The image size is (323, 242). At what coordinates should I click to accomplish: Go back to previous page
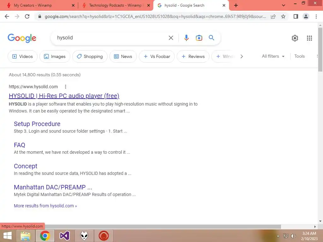(x=7, y=16)
